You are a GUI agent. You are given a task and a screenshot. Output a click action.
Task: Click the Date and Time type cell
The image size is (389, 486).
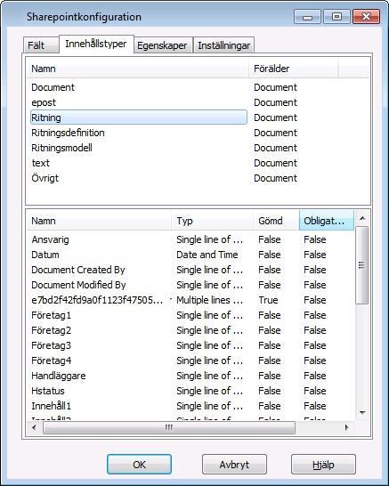coord(207,255)
